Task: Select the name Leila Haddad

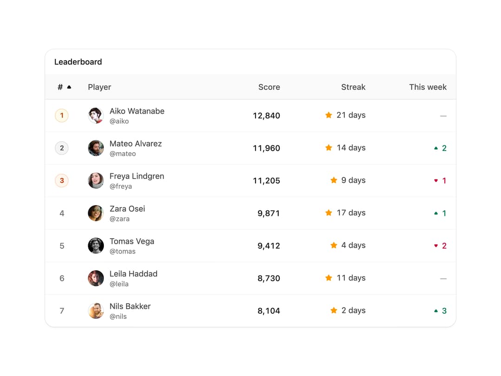Action: tap(133, 274)
